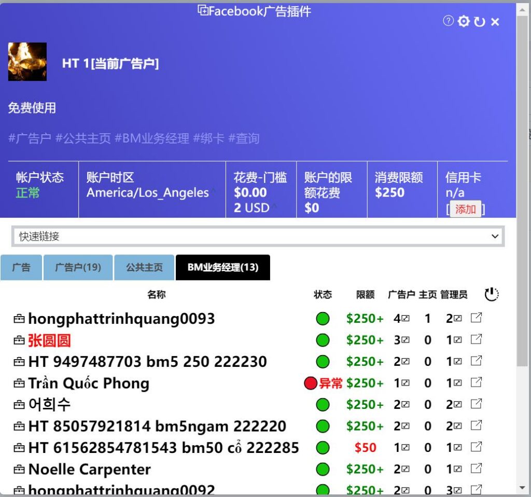Open settings gear icon in header
This screenshot has width=531, height=497.
tap(464, 21)
